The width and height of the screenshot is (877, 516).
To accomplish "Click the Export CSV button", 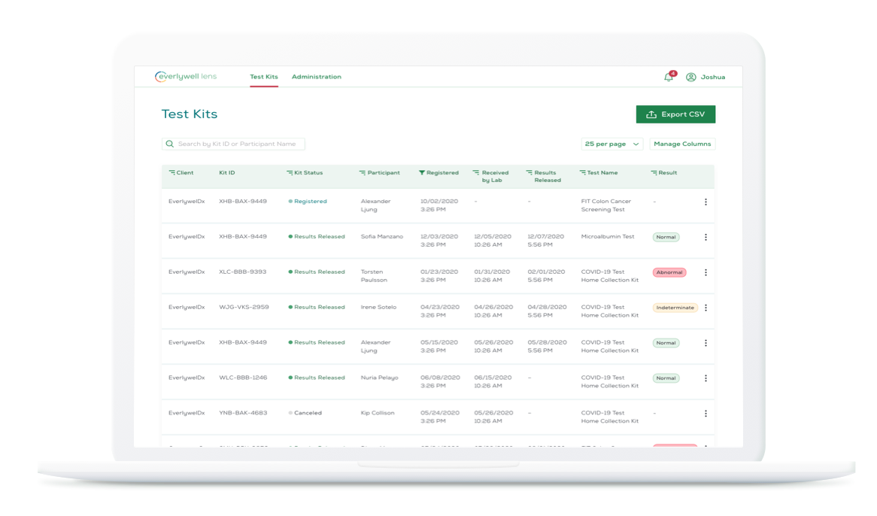I will point(675,114).
